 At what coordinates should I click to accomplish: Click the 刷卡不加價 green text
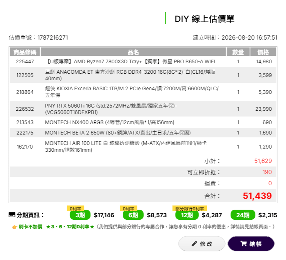click(x=31, y=227)
